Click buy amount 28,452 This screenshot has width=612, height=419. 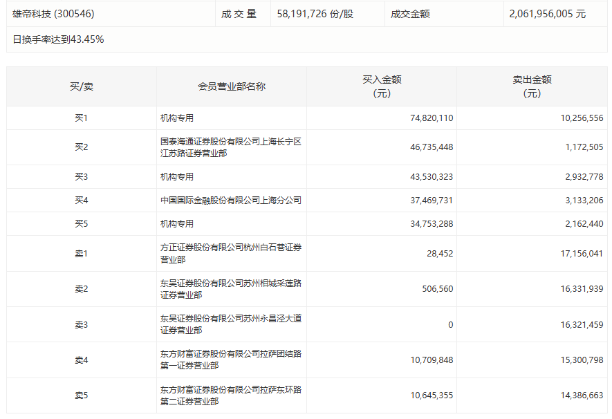click(x=440, y=254)
